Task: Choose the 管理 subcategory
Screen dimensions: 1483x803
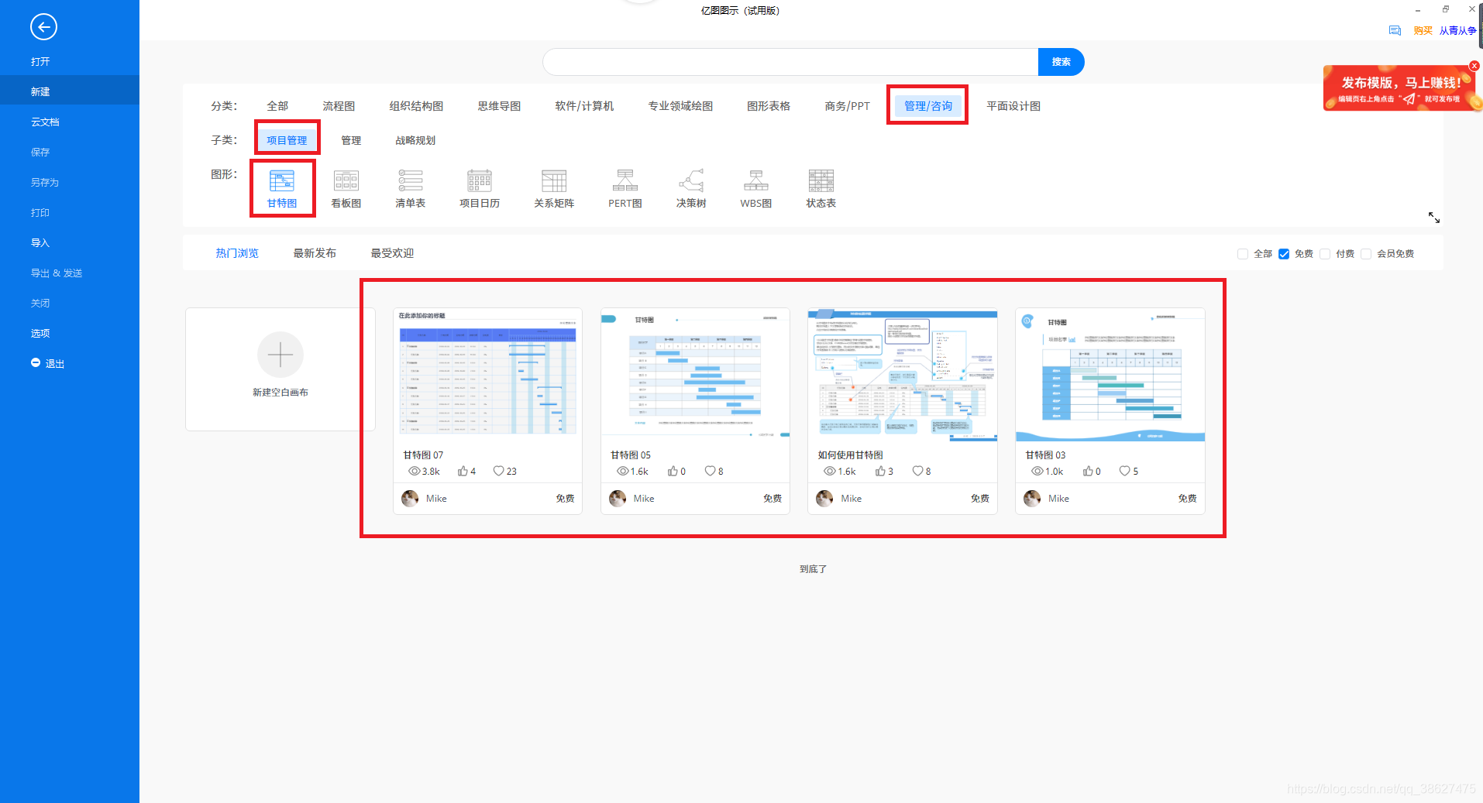Action: pos(351,140)
